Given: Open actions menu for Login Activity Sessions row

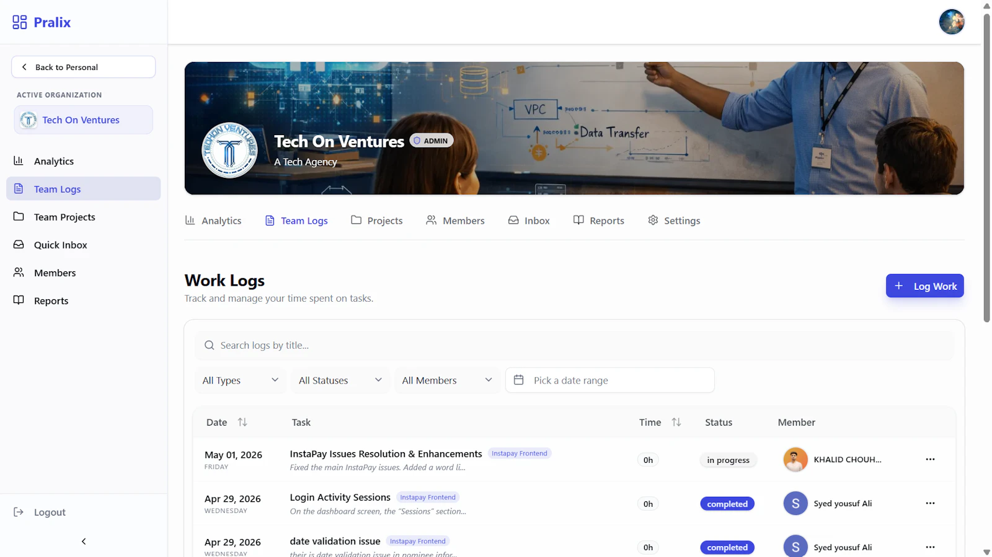Looking at the screenshot, I should coord(930,503).
